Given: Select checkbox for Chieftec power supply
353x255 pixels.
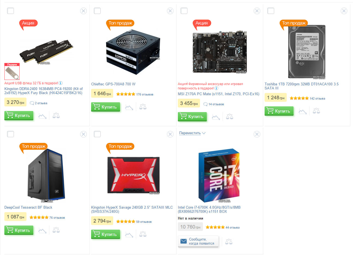Looking at the screenshot, I should [97, 11].
